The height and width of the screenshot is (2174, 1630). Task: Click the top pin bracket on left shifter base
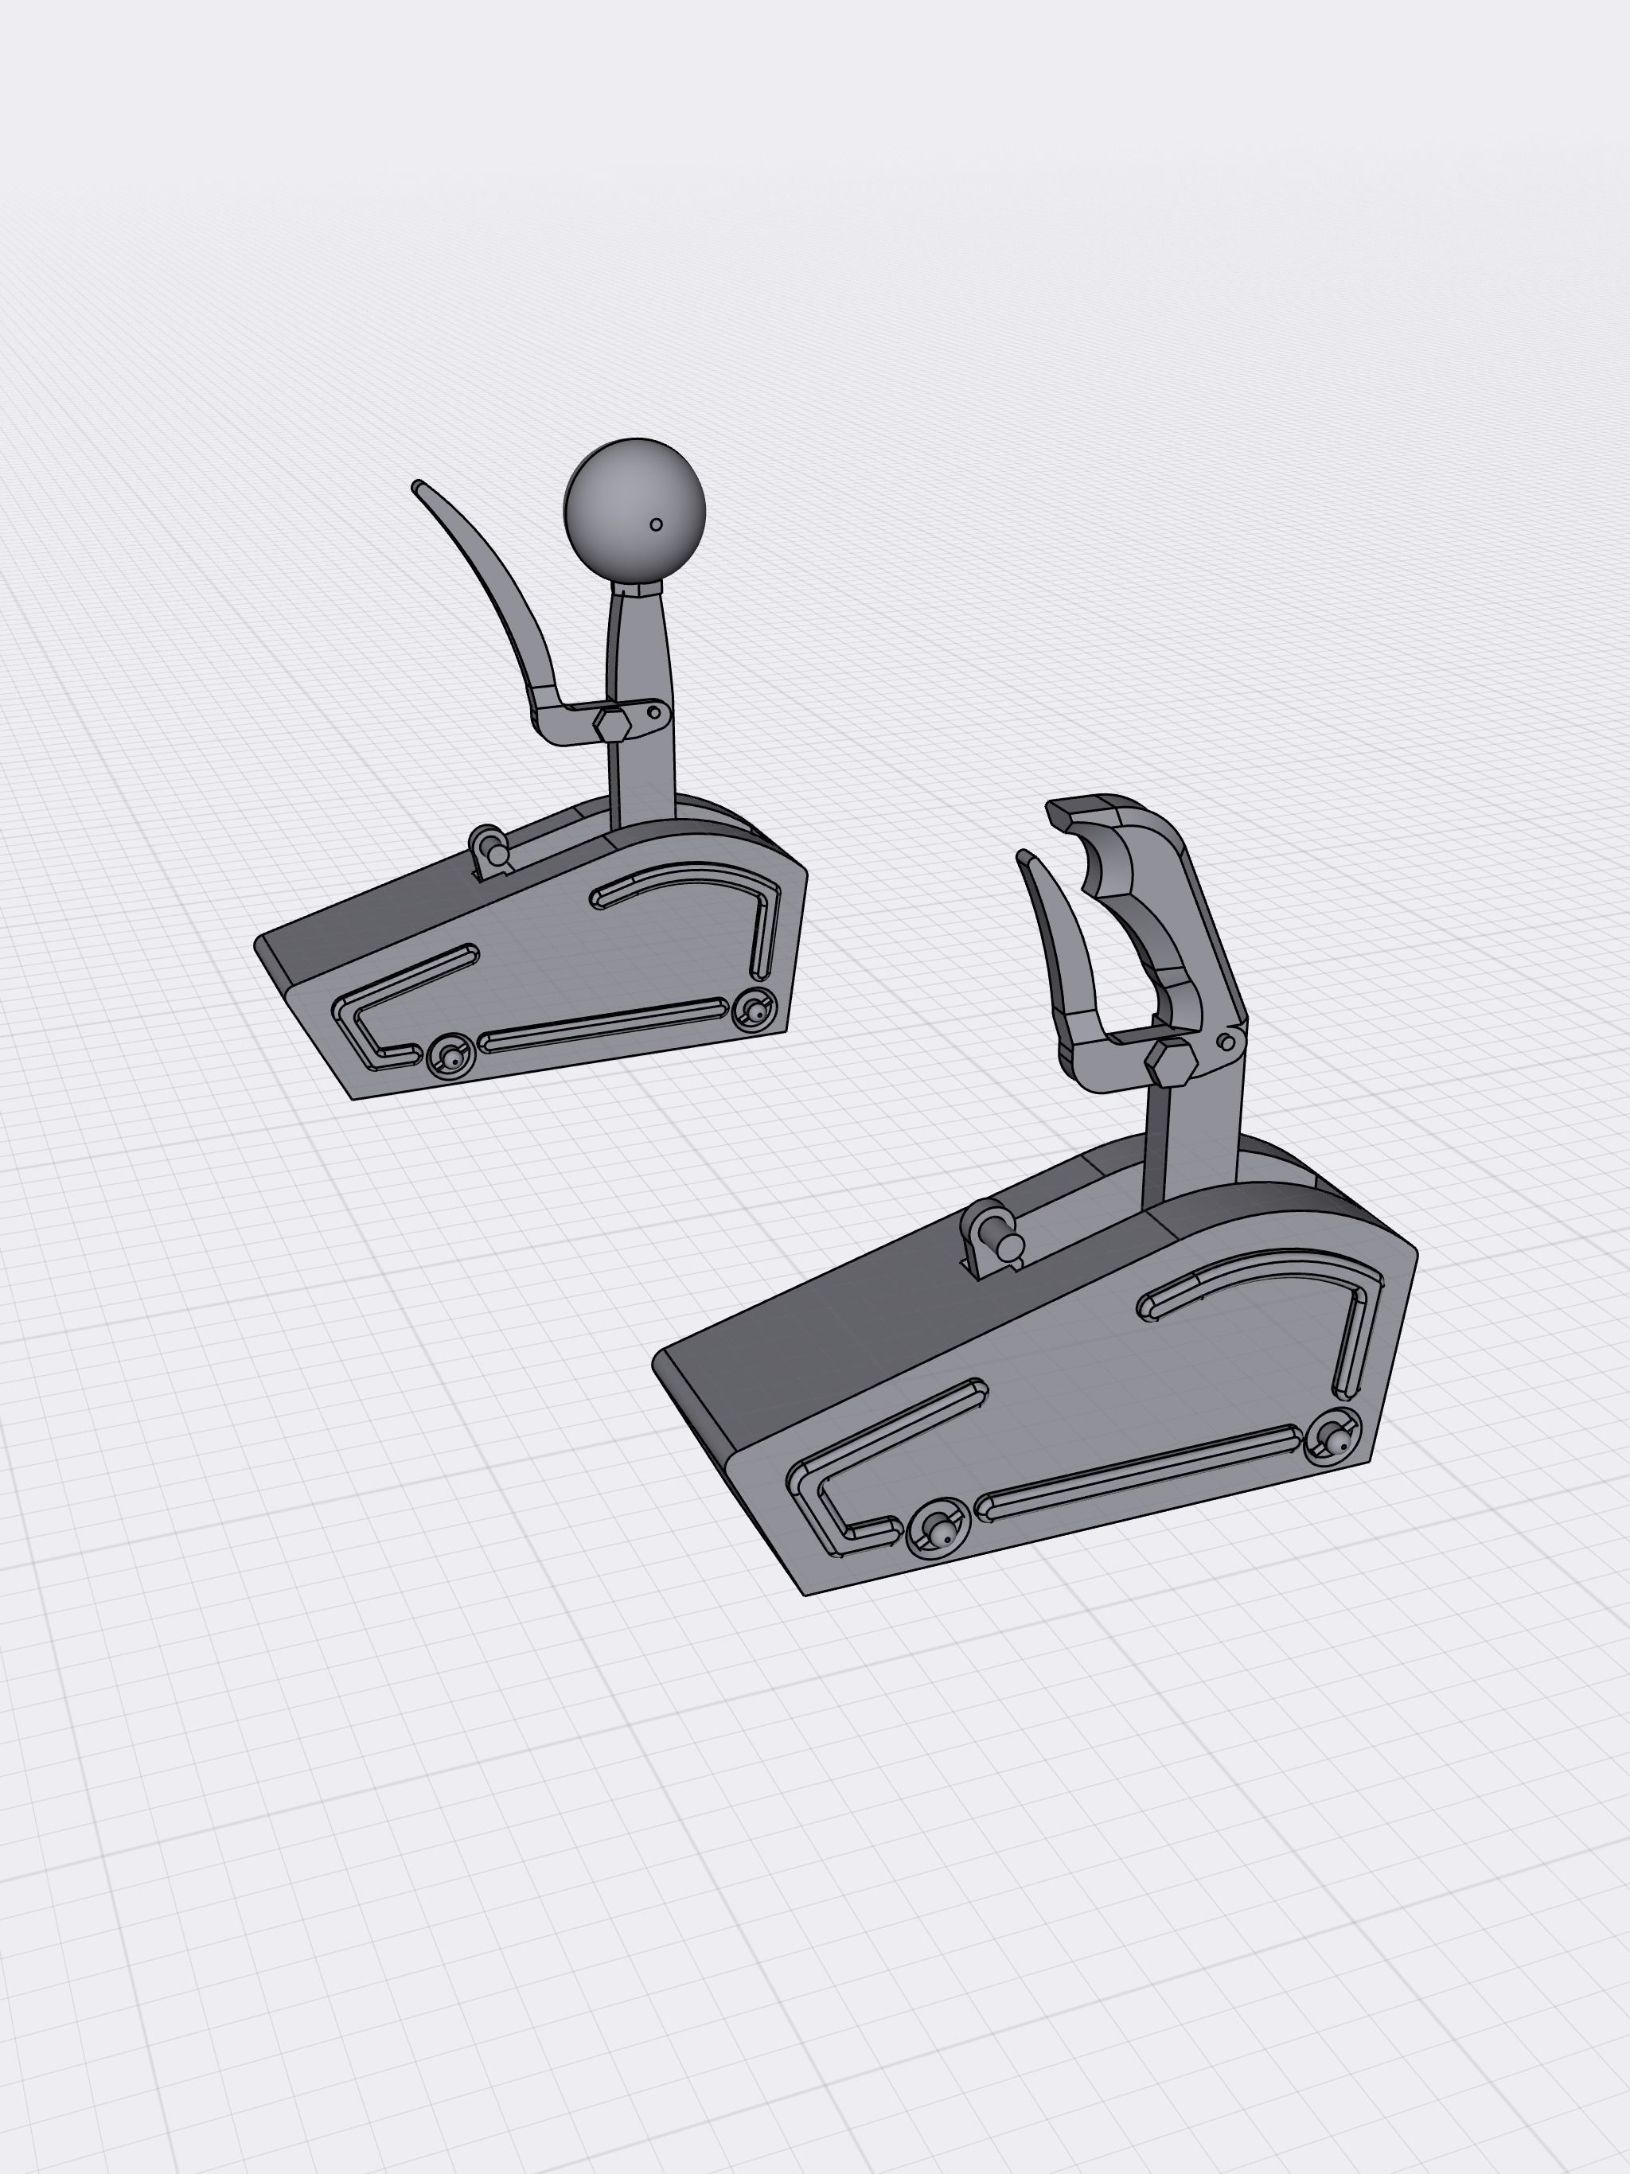tap(489, 847)
